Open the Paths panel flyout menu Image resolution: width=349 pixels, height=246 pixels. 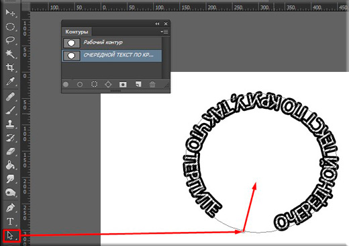coord(164,32)
